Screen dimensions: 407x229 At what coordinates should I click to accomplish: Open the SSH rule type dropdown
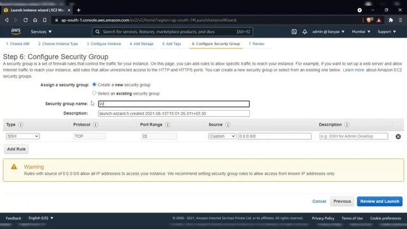point(23,136)
